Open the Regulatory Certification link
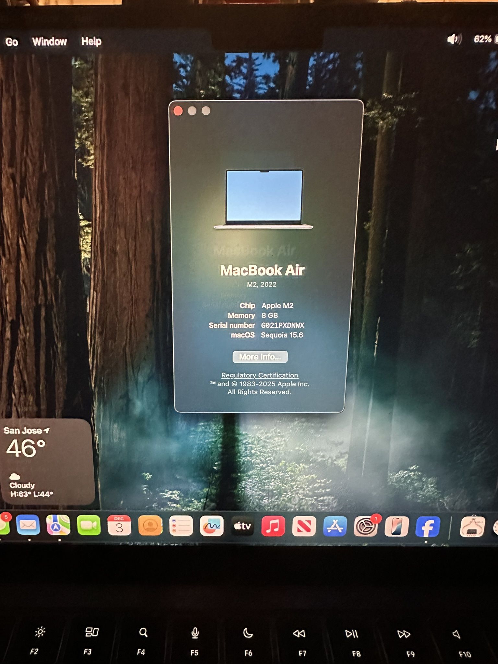Screen dimensions: 498x664 260,375
